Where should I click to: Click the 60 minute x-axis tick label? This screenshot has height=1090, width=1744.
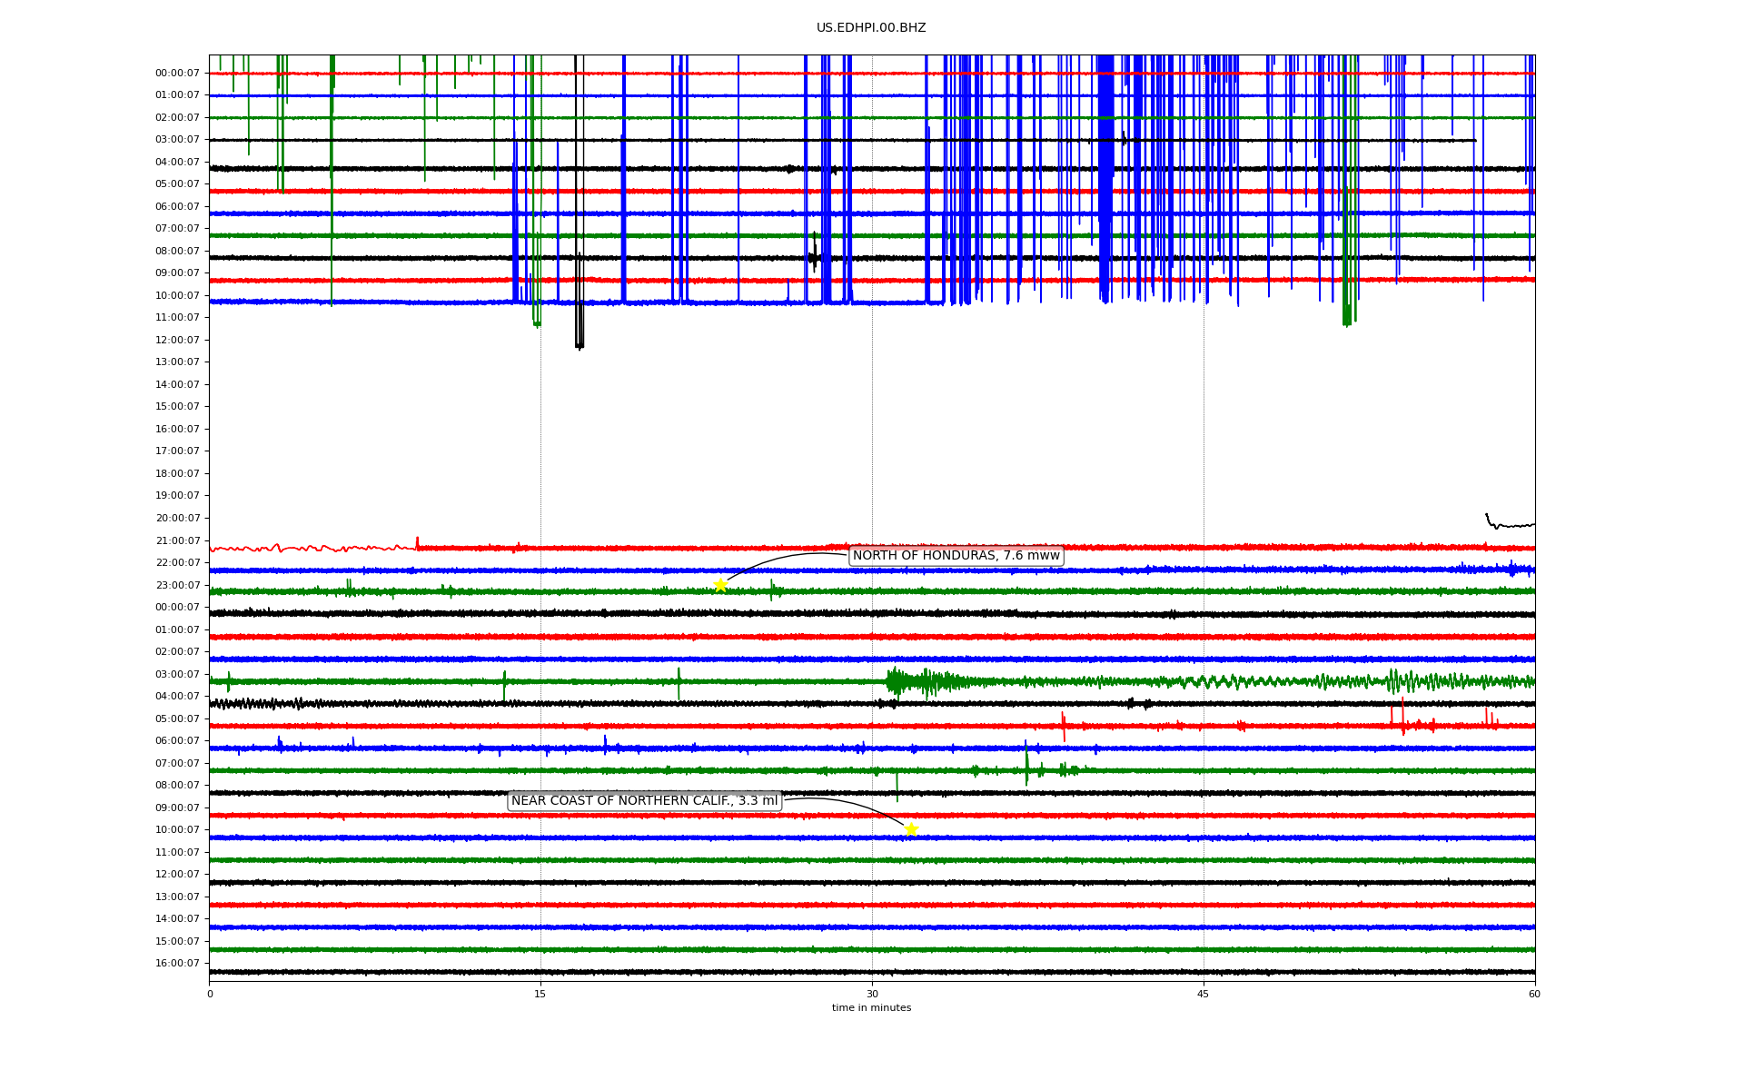pos(1534,994)
